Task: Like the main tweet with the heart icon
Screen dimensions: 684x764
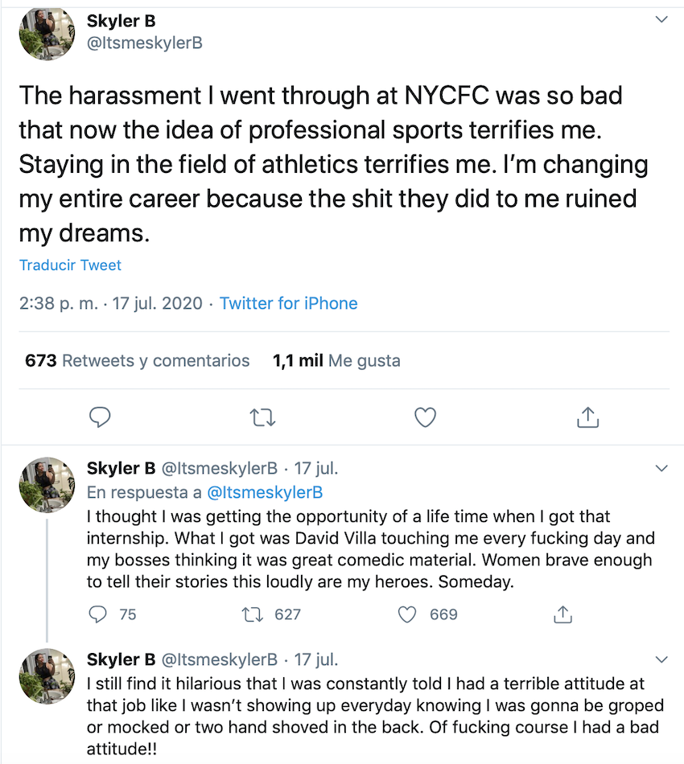Action: tap(425, 417)
